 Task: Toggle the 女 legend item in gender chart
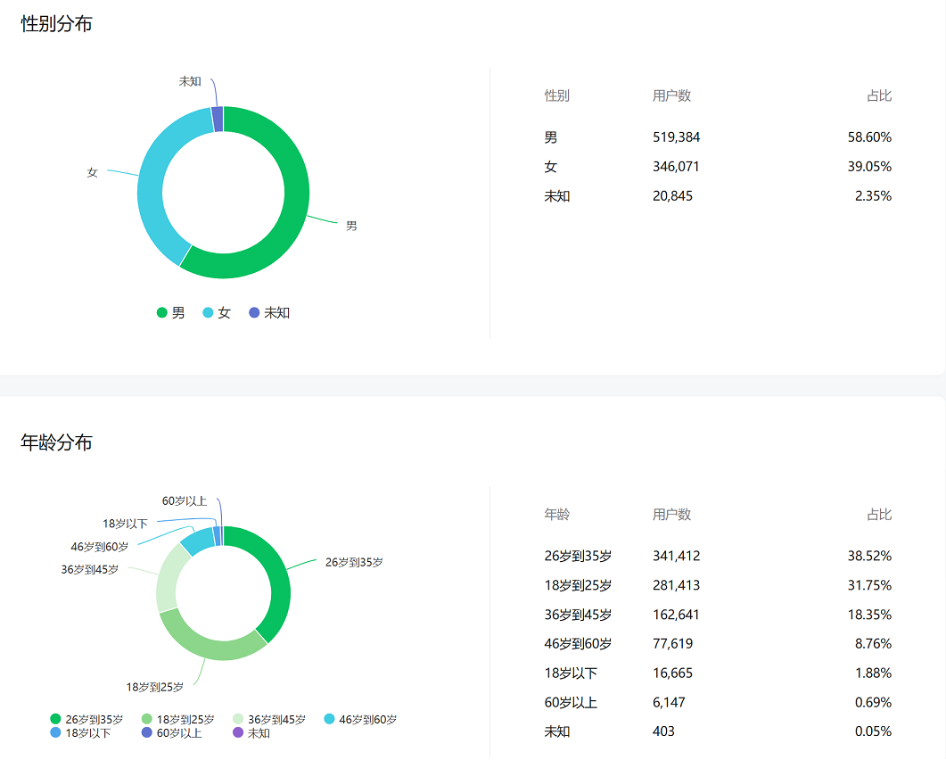pos(217,313)
